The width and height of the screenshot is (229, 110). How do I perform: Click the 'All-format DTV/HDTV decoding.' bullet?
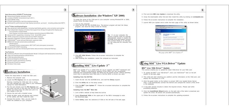17,47
